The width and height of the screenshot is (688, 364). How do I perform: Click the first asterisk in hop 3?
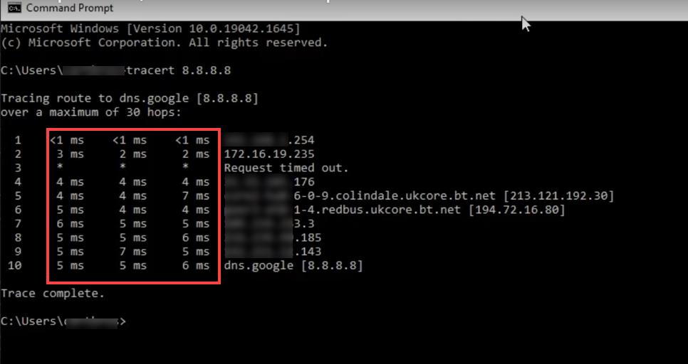pyautogui.click(x=60, y=168)
